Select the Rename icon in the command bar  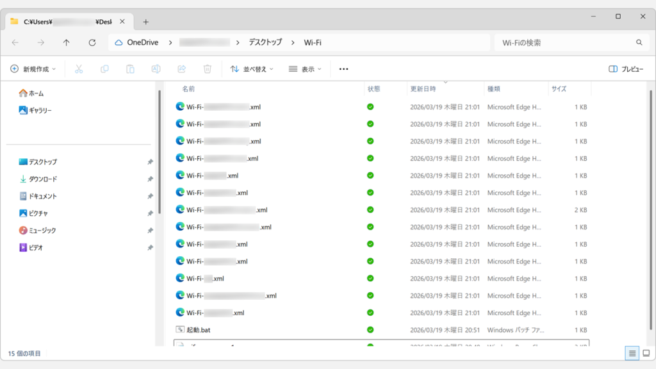155,69
